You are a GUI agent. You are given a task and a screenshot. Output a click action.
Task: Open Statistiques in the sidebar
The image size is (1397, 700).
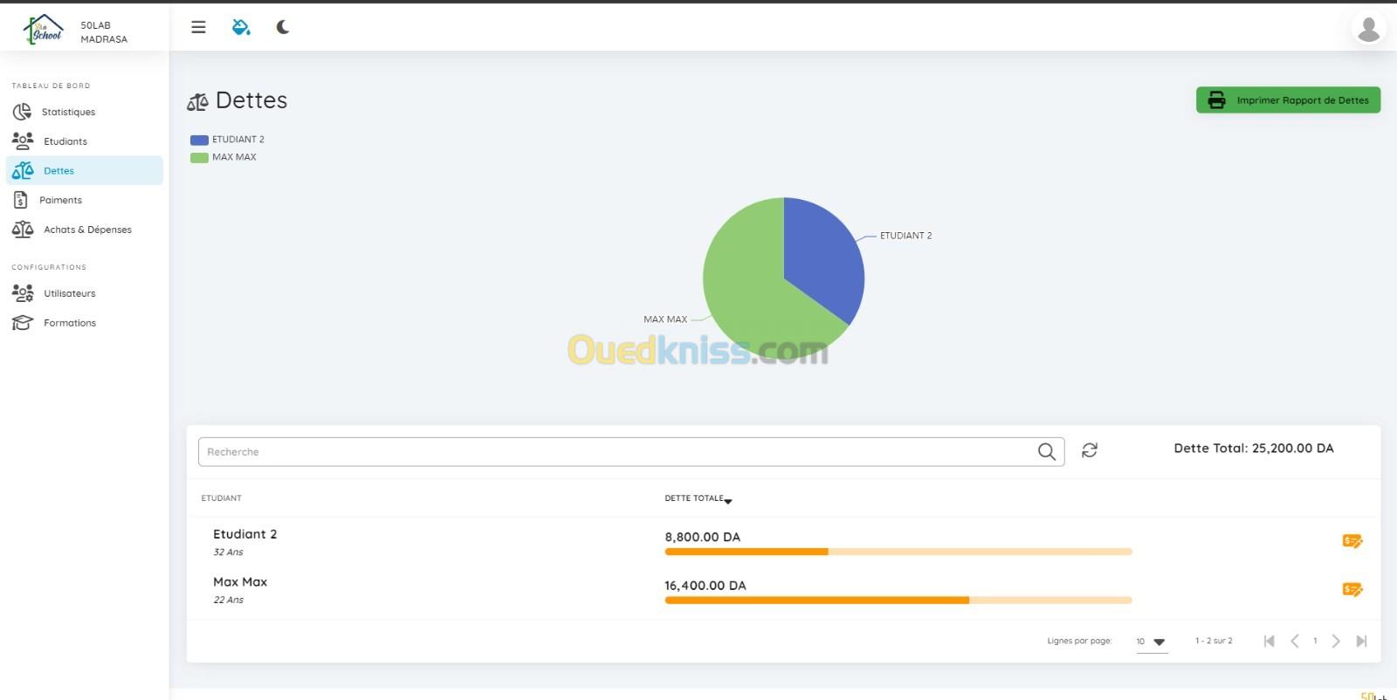85,112
